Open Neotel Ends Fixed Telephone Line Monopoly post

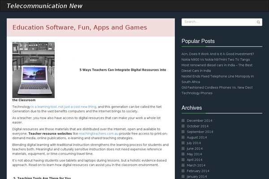217,79
